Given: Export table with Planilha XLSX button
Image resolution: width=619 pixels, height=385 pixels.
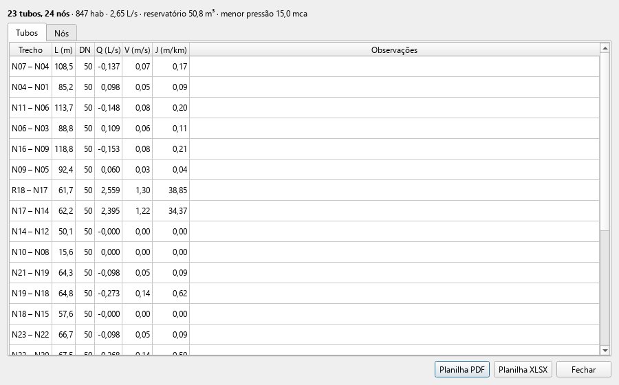Looking at the screenshot, I should point(523,370).
